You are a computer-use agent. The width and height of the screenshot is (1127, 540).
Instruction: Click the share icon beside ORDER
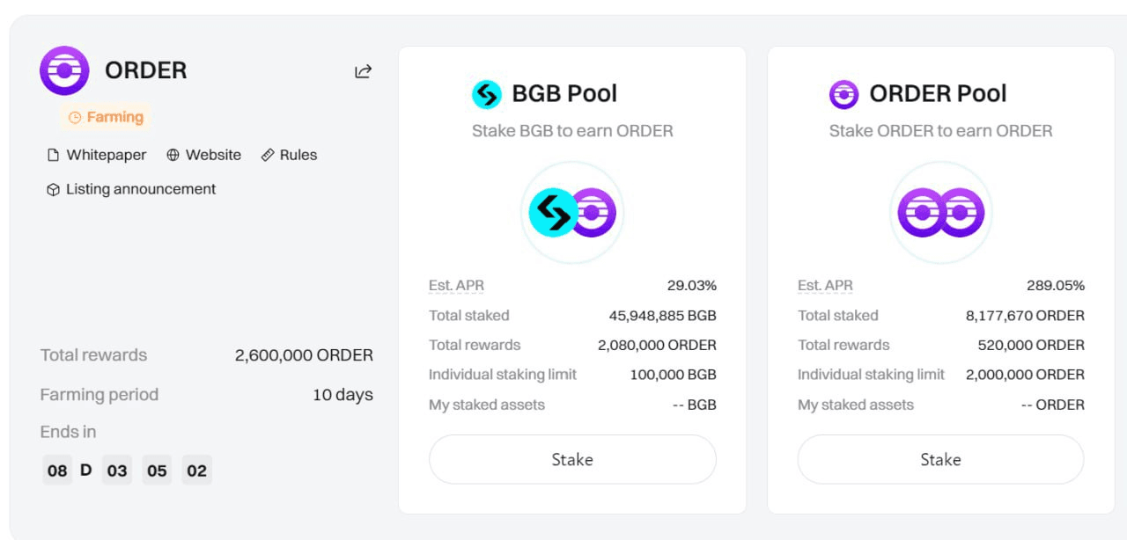click(363, 71)
